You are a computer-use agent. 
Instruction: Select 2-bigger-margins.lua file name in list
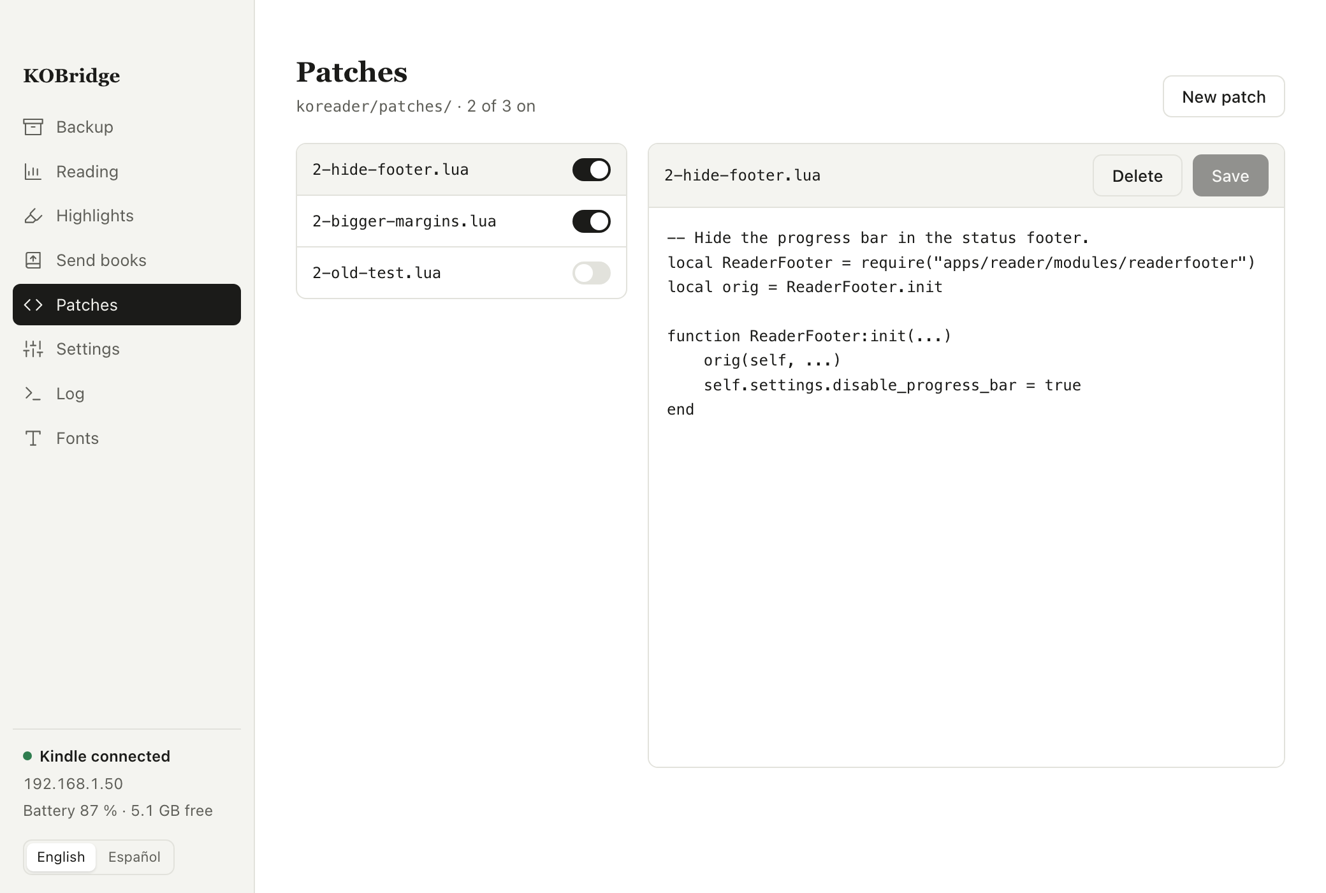[x=404, y=221]
